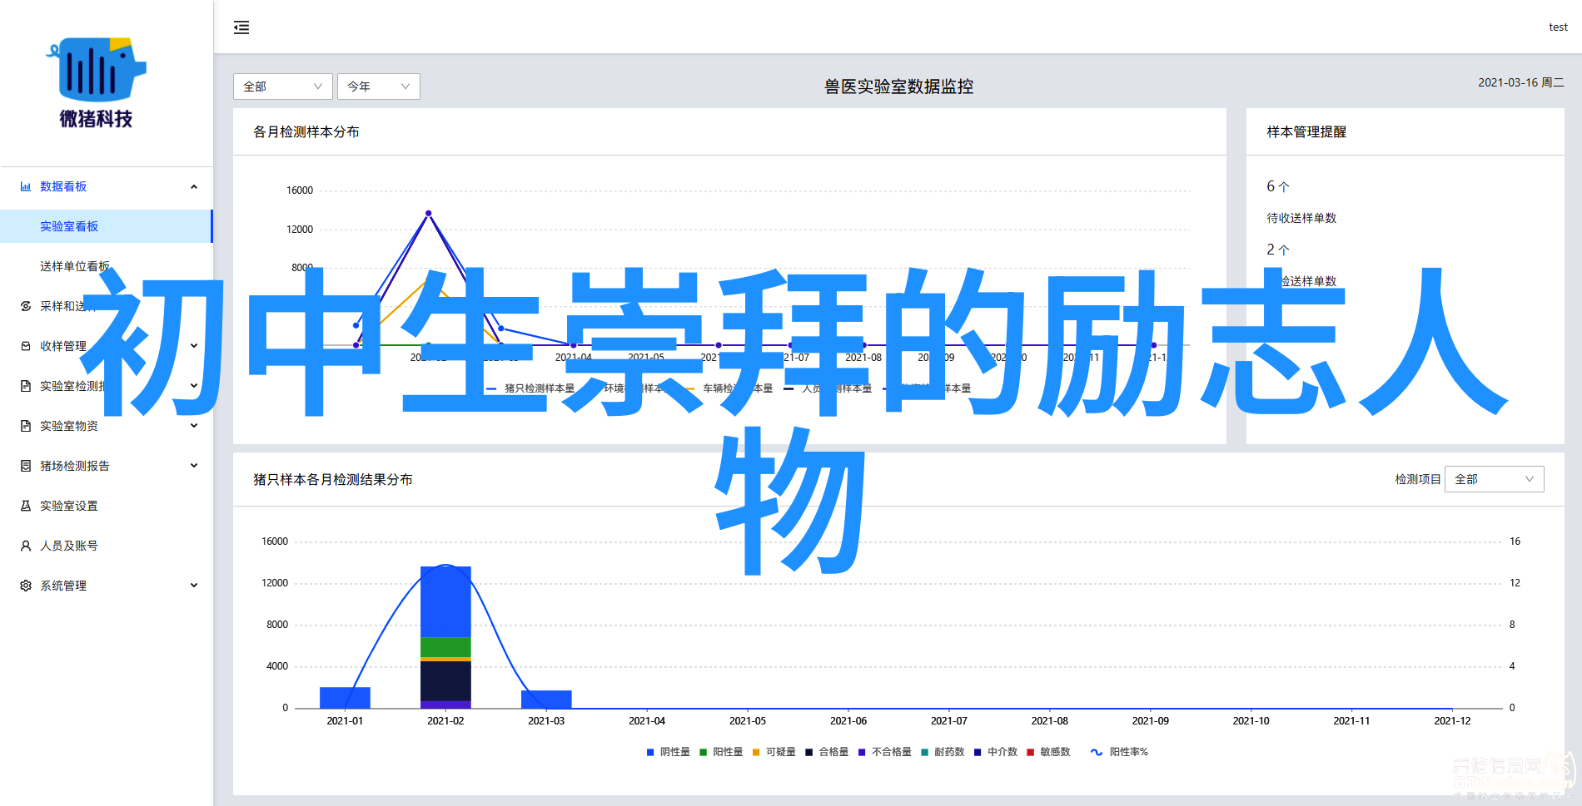The height and width of the screenshot is (806, 1582).
Task: Click the blue 阴性量 legend color square
Action: point(650,752)
